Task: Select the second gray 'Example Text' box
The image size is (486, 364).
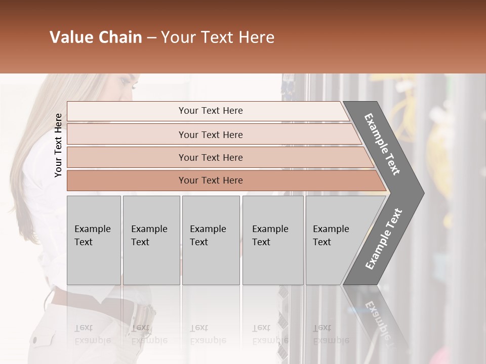Action: tap(151, 240)
